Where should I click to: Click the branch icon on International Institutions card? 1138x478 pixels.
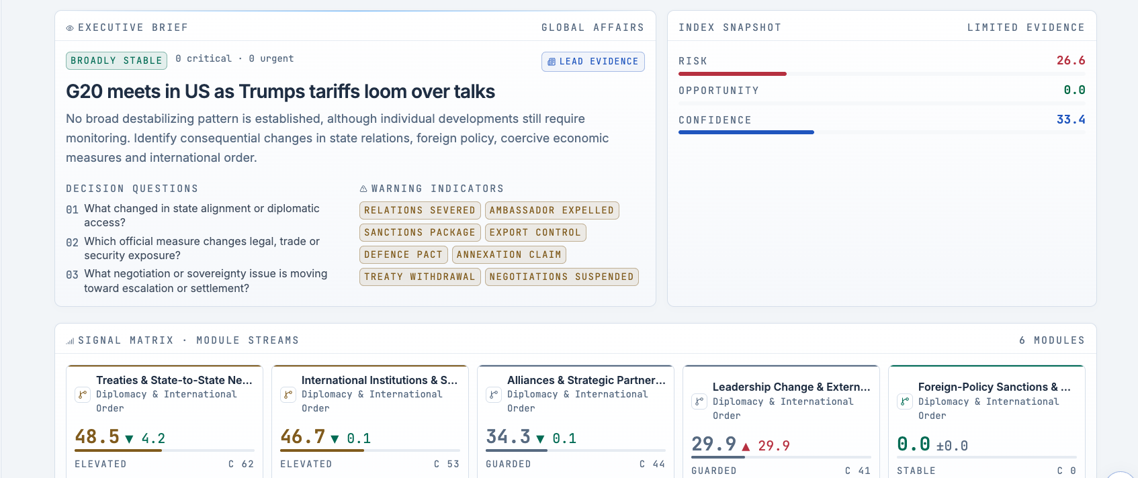[288, 395]
